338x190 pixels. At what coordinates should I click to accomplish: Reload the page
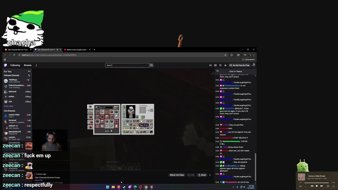14,55
